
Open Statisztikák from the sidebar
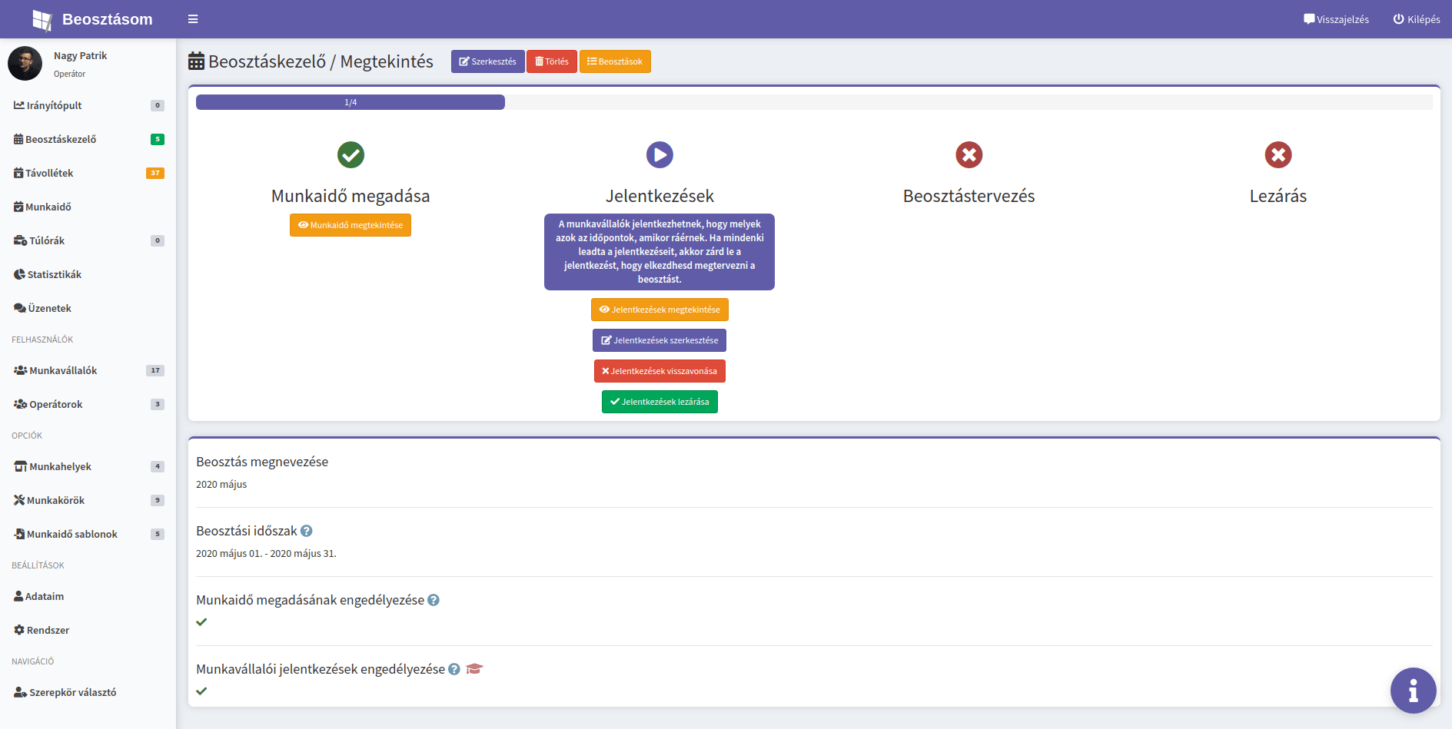pos(54,274)
